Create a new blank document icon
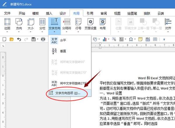The height and width of the screenshot is (128, 175). 4,39
